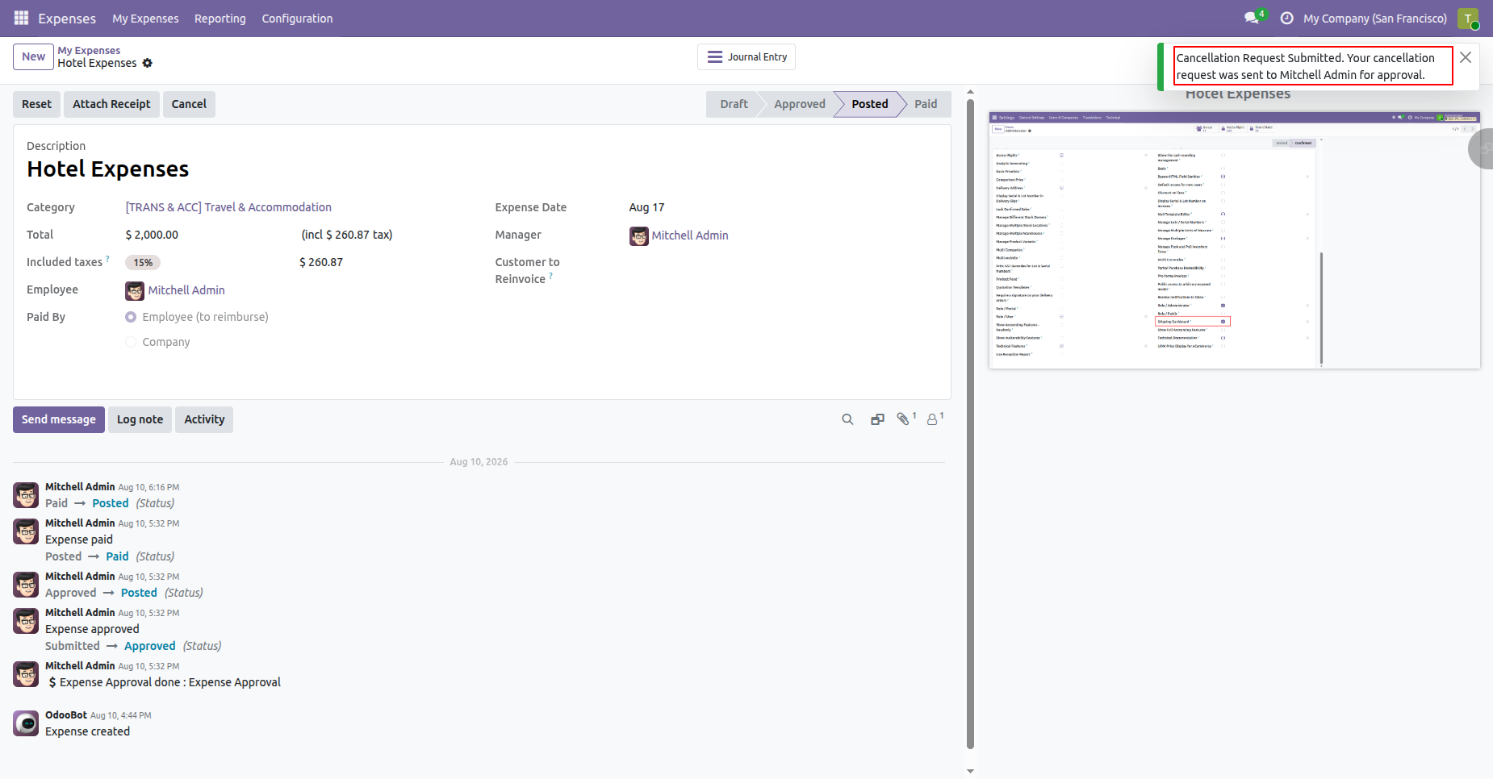Click the chatter icon left of the paperclip

tap(877, 419)
